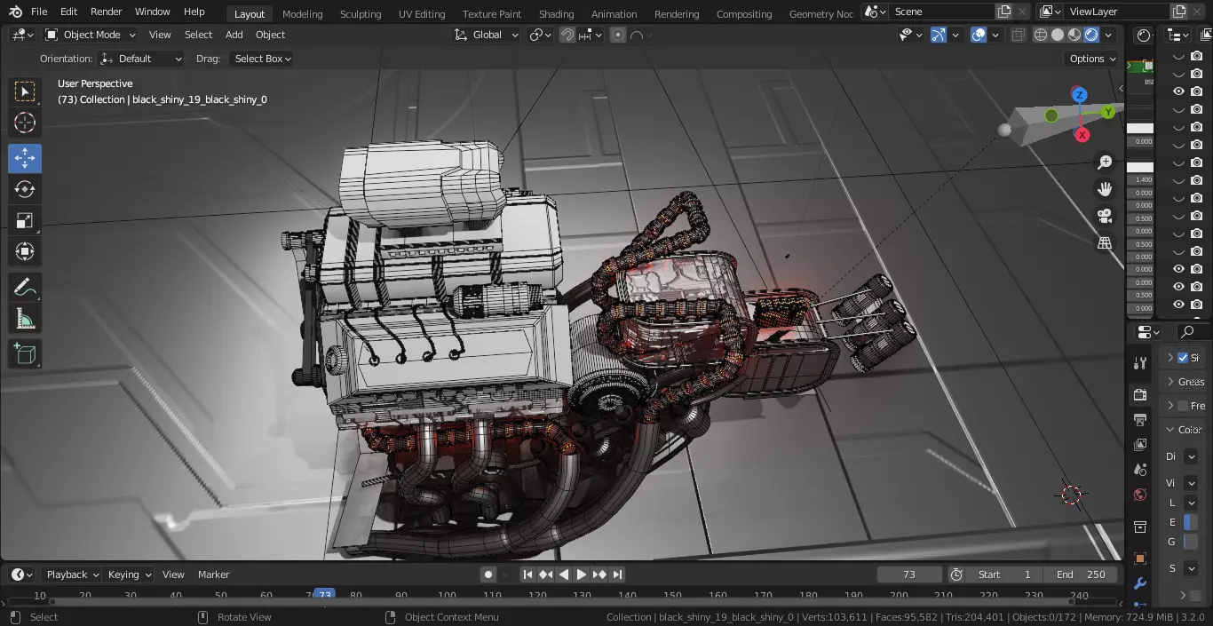This screenshot has width=1213, height=626.
Task: Activate the 3D Cursor tool
Action: 25,123
